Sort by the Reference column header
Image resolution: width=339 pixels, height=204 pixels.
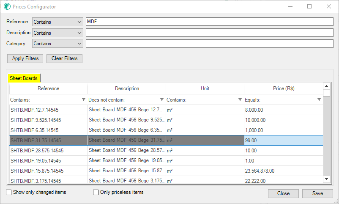click(49, 88)
